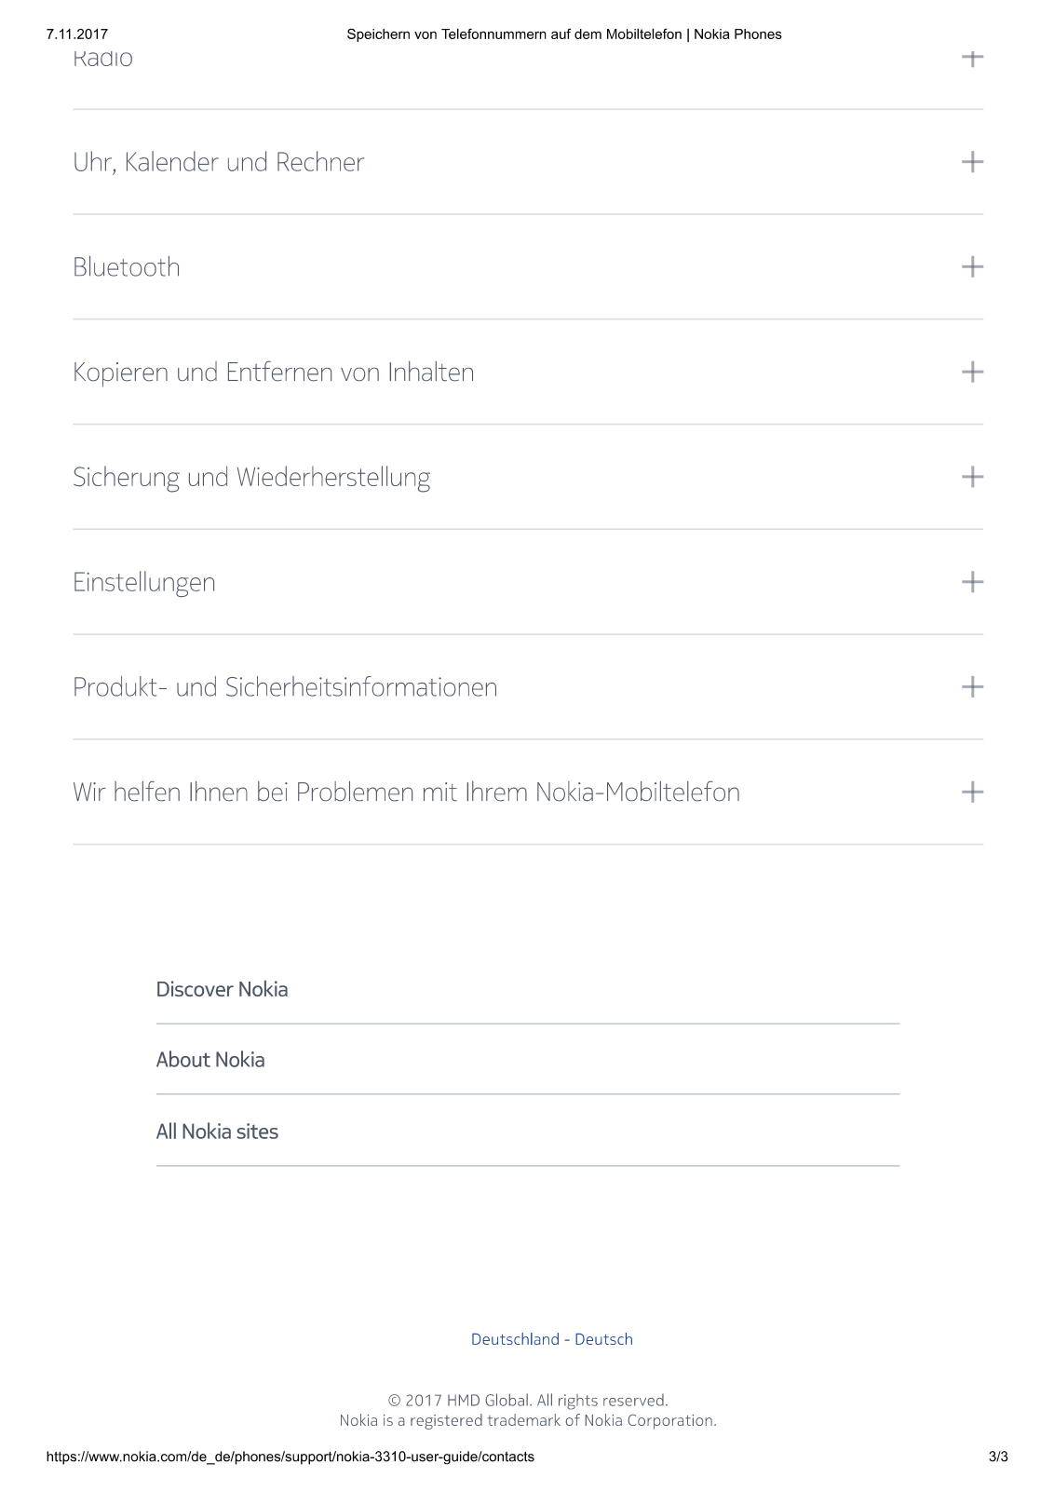
Task: Expand the Bluetooth heading
Action: tap(127, 267)
